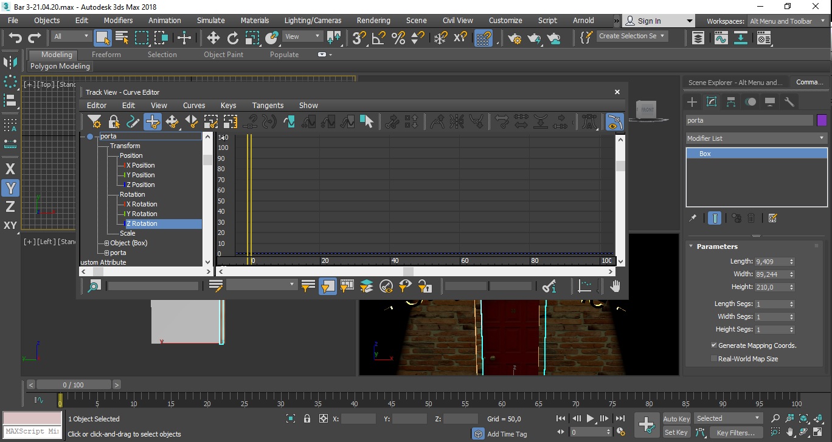832x442 pixels.
Task: Open the Selected key filter dropdown
Action: click(729, 418)
